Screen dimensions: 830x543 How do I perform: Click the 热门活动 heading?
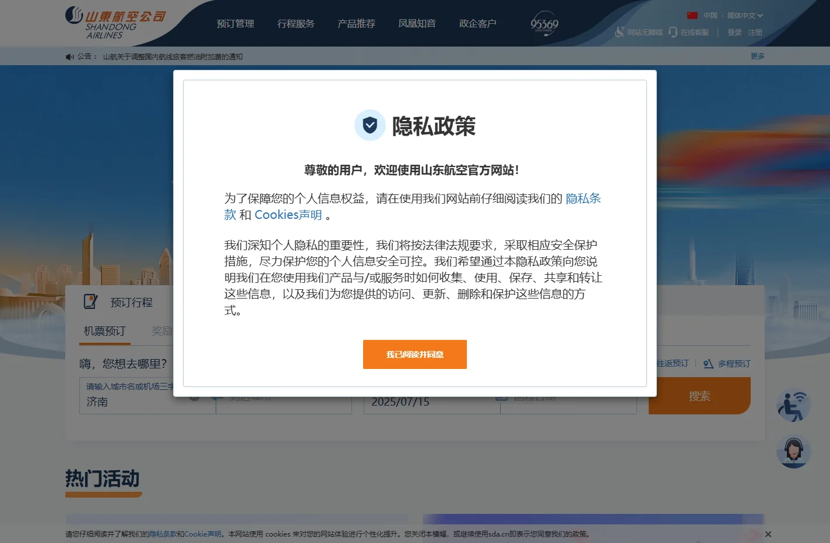coord(103,479)
